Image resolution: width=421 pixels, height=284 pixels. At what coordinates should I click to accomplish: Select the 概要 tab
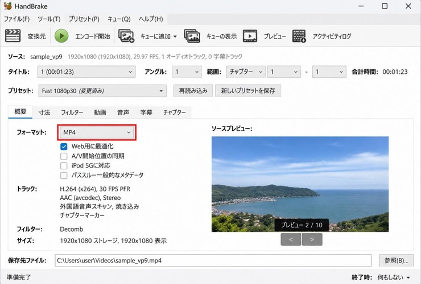click(x=20, y=112)
